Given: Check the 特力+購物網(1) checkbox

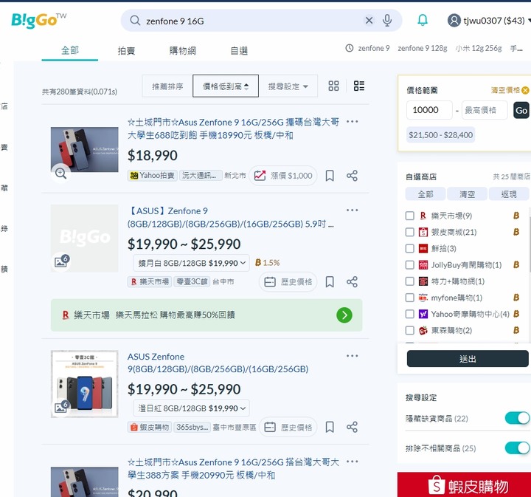Looking at the screenshot, I should pyautogui.click(x=410, y=281).
